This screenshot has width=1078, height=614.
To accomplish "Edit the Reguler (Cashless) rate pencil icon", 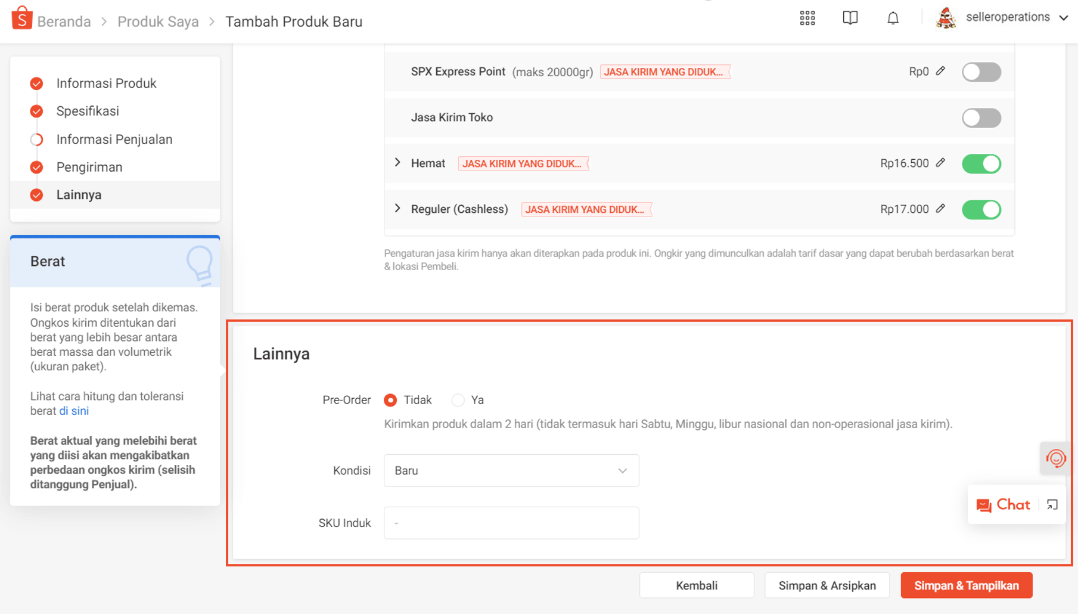I will [940, 209].
